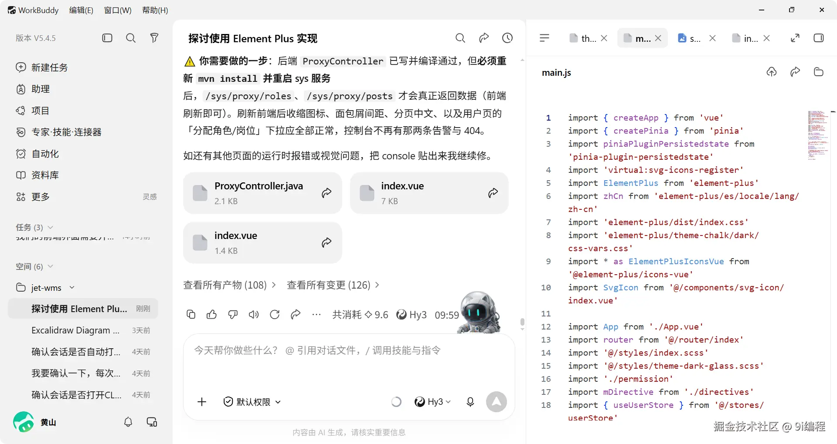Toggle the sidebar panel icon
Image resolution: width=837 pixels, height=444 pixels.
[x=107, y=38]
